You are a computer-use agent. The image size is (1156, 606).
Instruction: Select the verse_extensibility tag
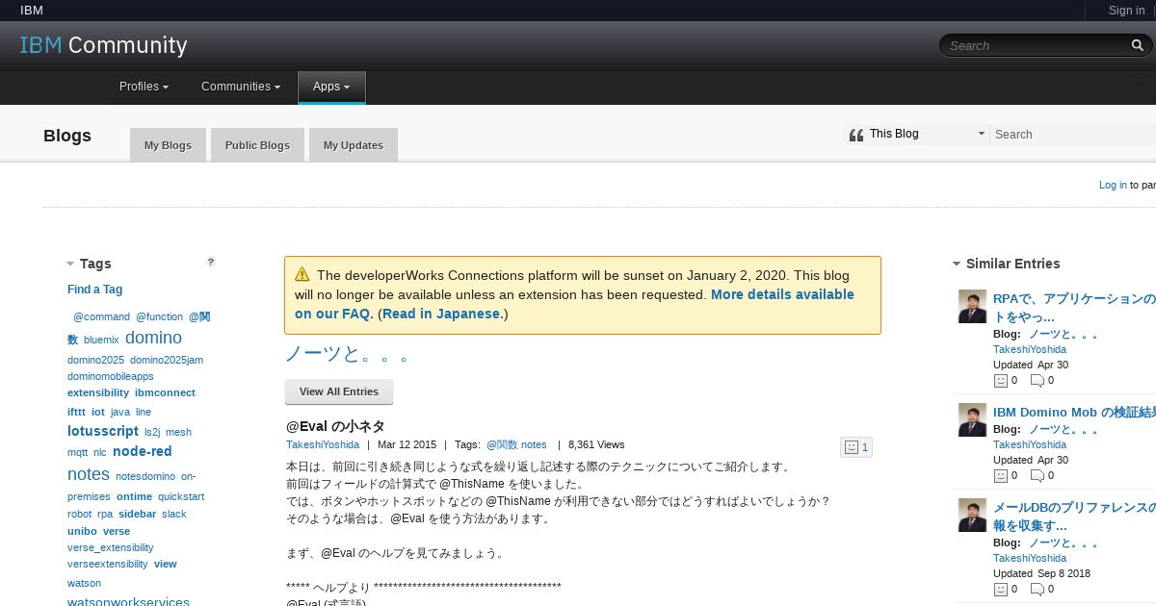click(110, 547)
